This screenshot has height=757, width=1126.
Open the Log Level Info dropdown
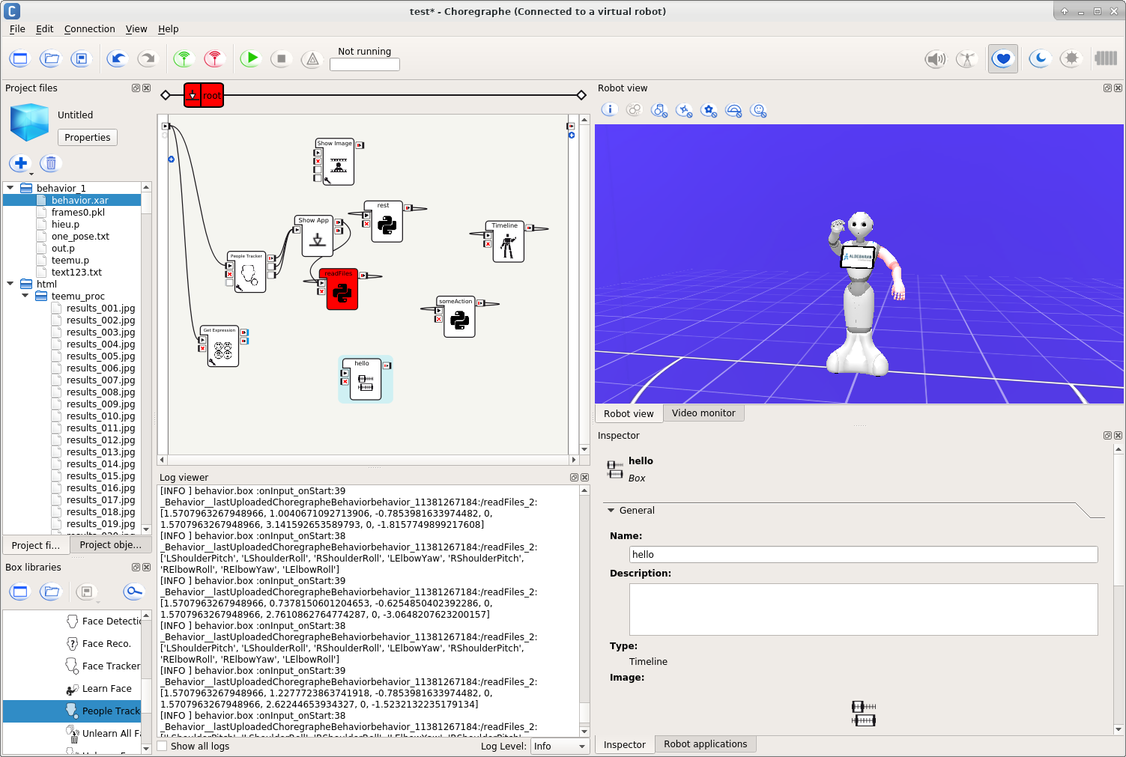pos(560,746)
